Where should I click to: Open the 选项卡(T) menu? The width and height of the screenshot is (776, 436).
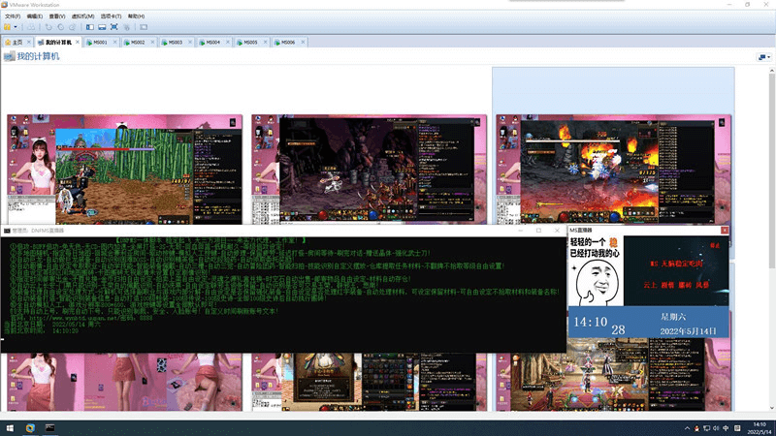pos(111,16)
